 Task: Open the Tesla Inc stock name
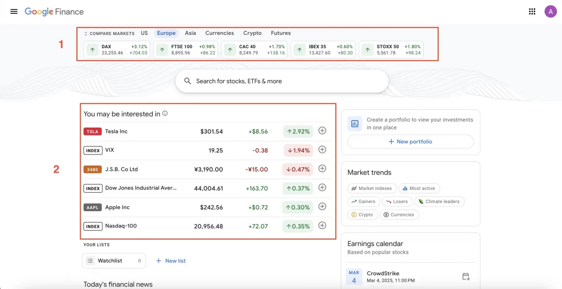point(116,131)
